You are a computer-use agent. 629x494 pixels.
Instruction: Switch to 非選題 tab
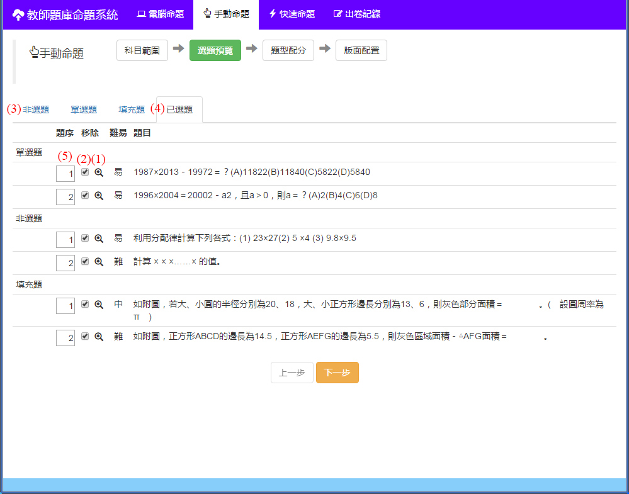(36, 109)
